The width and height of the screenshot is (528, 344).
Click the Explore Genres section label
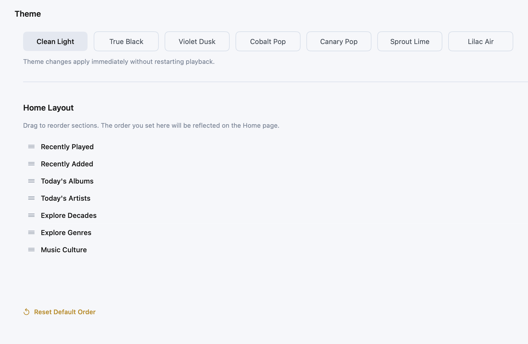pos(66,233)
